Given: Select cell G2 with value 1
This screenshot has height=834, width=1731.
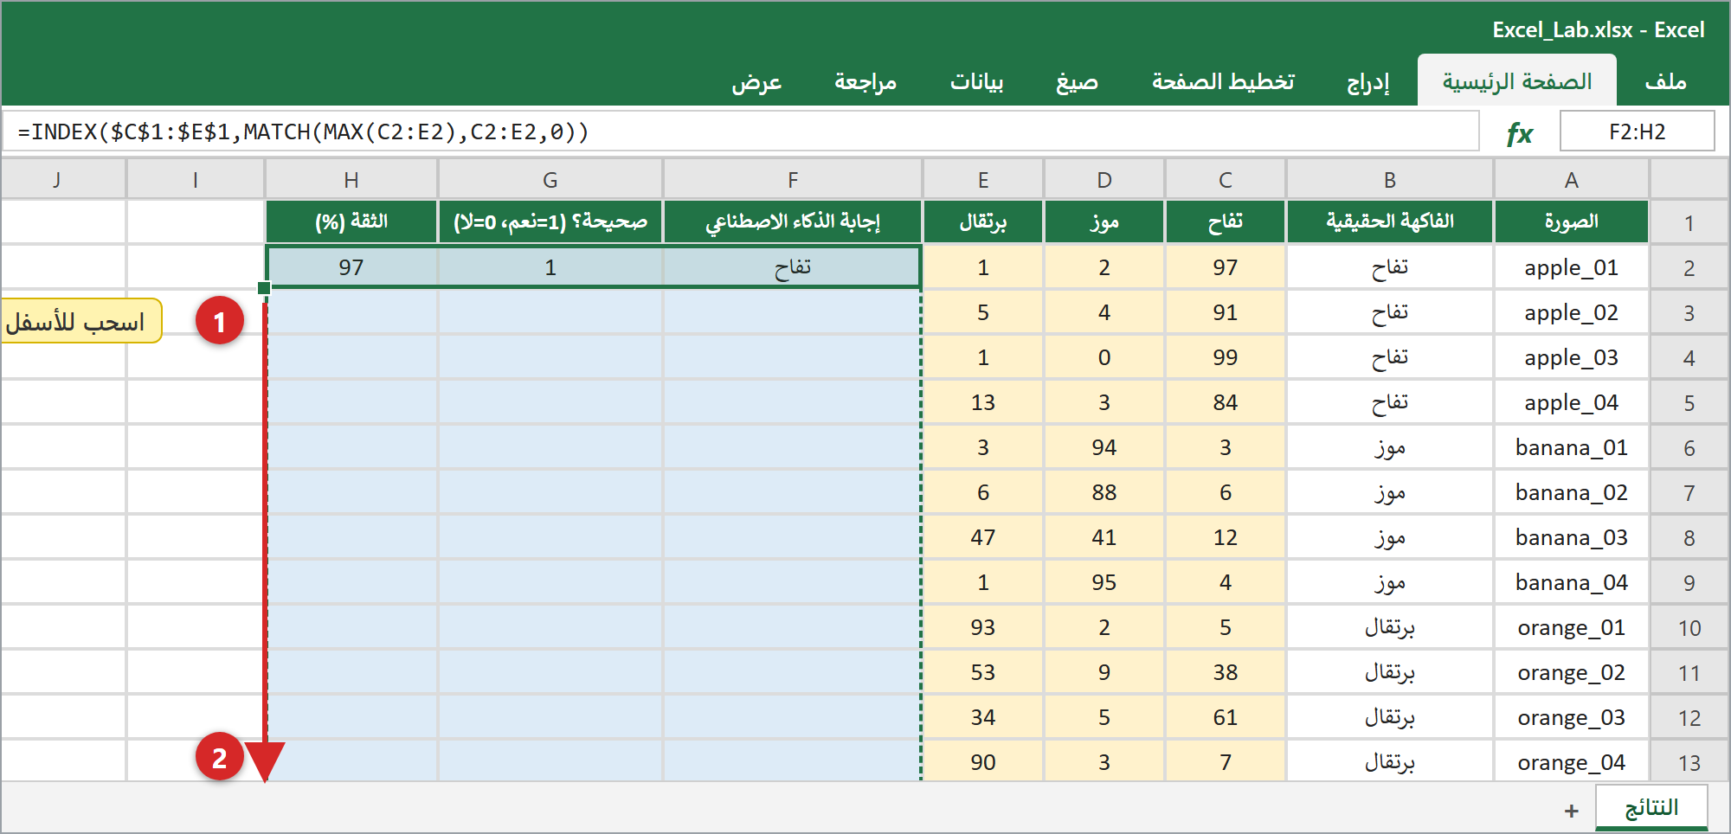Looking at the screenshot, I should (550, 267).
